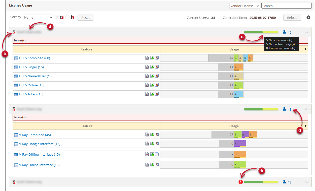
Task: Open report icon for DSLS NamedUser row
Action: pos(157,76)
